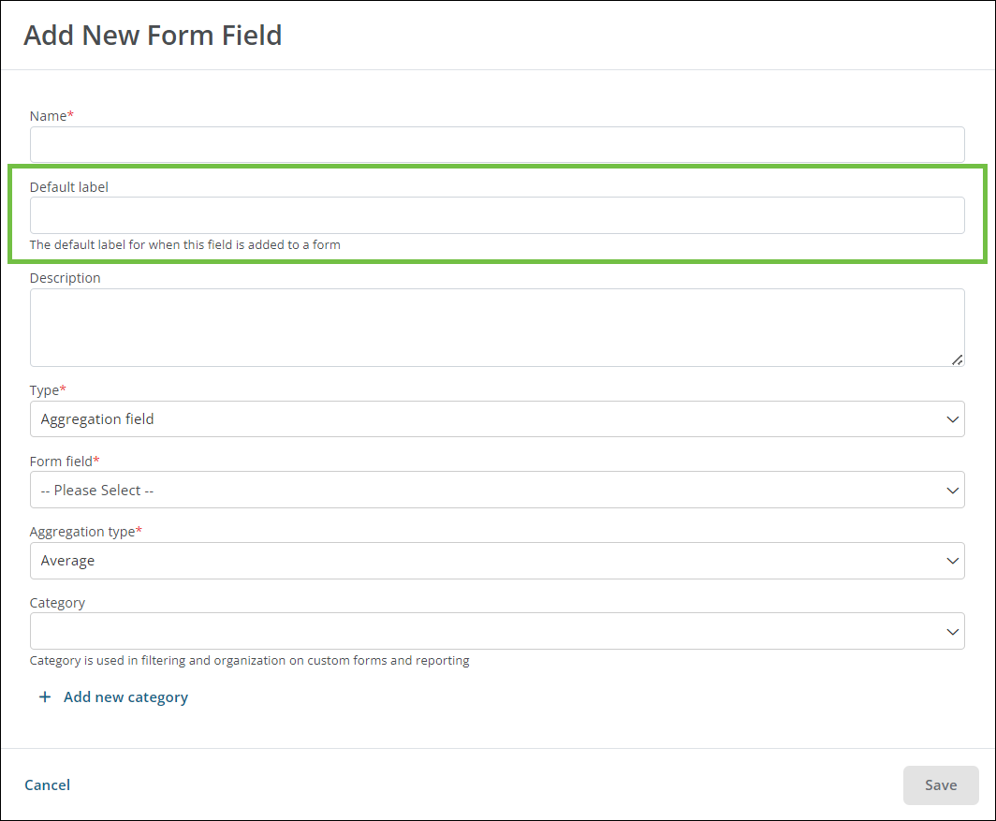Click the Category dropdown chevron arrow

coord(952,632)
